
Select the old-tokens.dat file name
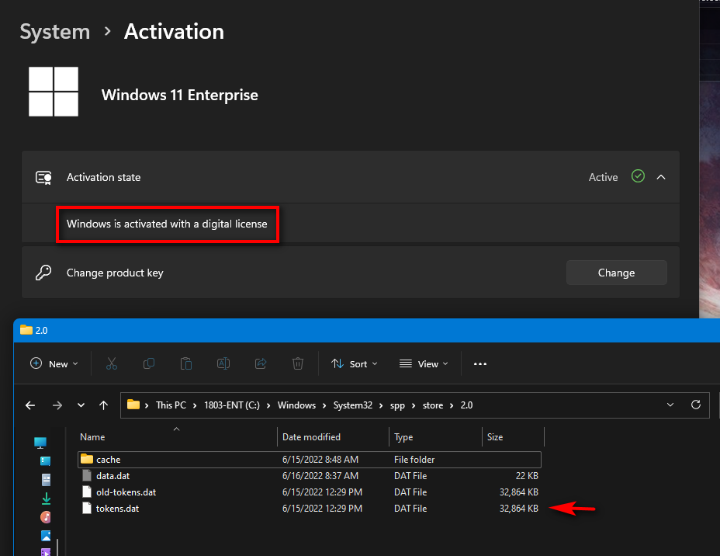tap(126, 492)
